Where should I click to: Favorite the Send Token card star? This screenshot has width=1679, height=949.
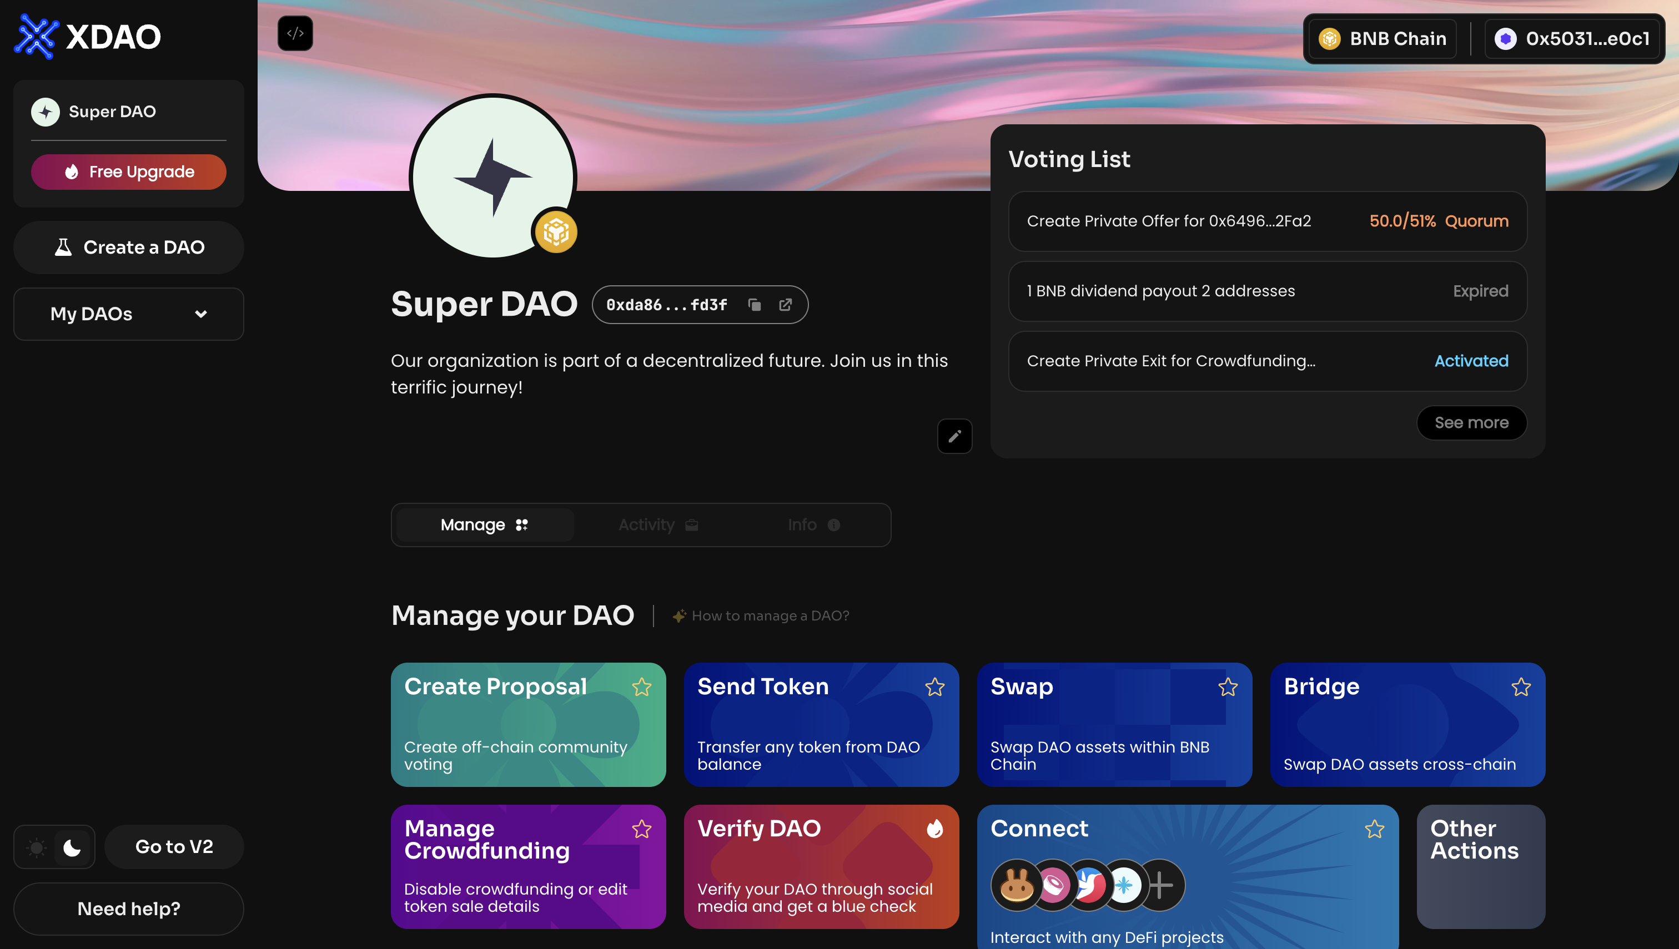tap(935, 687)
